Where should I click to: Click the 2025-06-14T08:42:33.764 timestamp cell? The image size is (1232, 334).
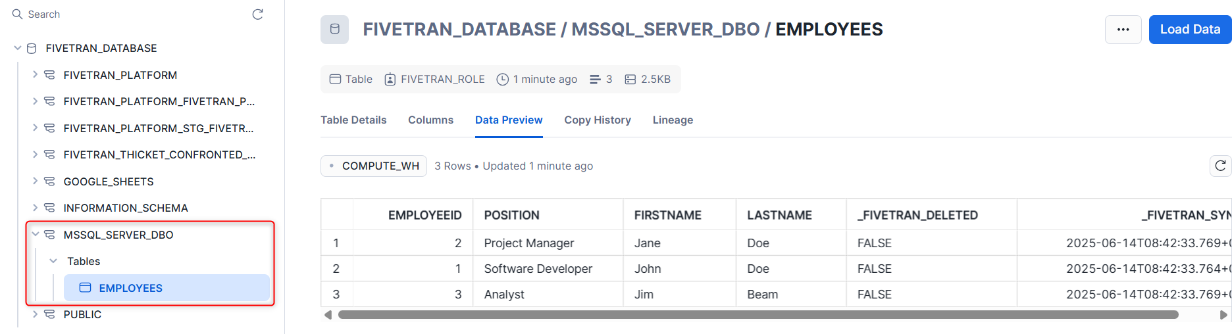point(1125,269)
